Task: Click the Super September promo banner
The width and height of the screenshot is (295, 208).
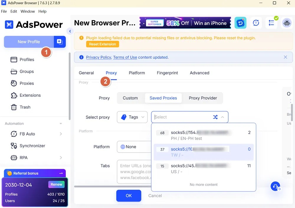Action: click(x=185, y=23)
